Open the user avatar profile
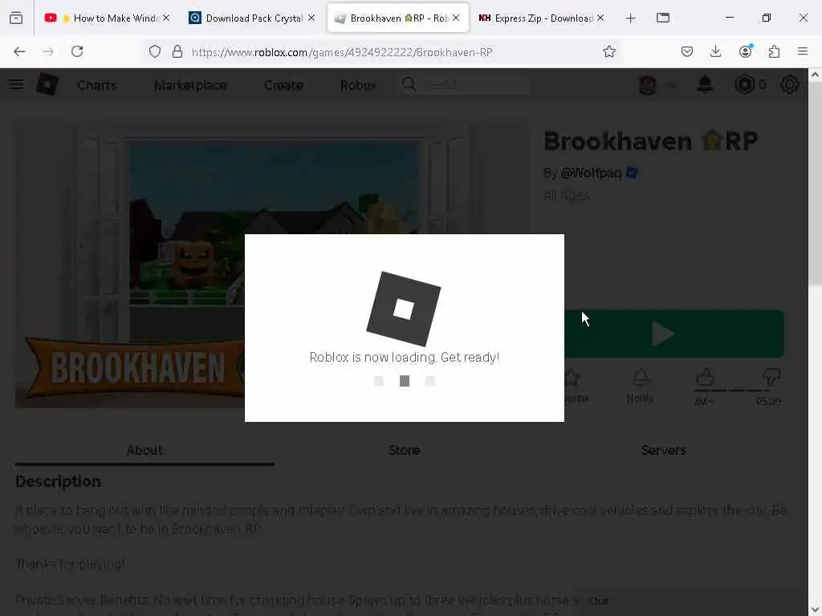Viewport: 822px width, 616px height. pos(648,84)
